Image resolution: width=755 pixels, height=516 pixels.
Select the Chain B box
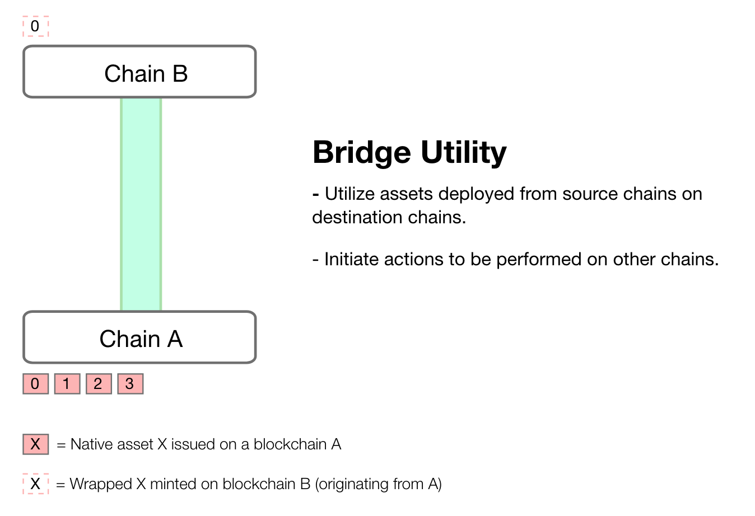pyautogui.click(x=139, y=72)
